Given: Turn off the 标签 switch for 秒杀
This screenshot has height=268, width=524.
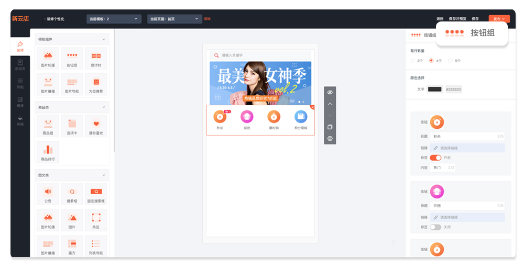Looking at the screenshot, I should 435,158.
